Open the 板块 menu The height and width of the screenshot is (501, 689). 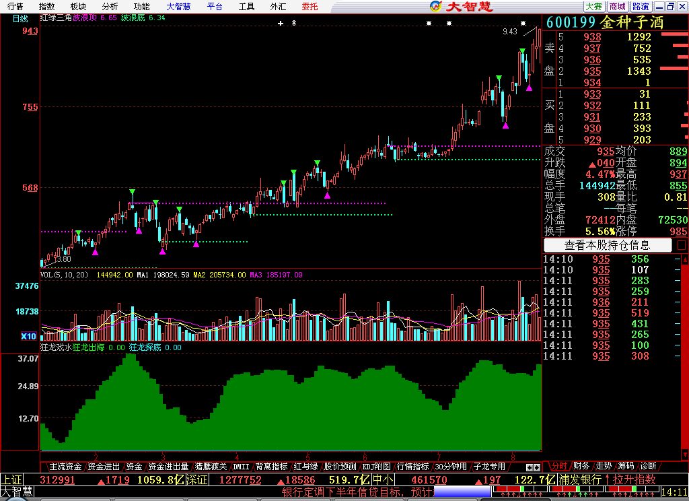[x=78, y=7]
